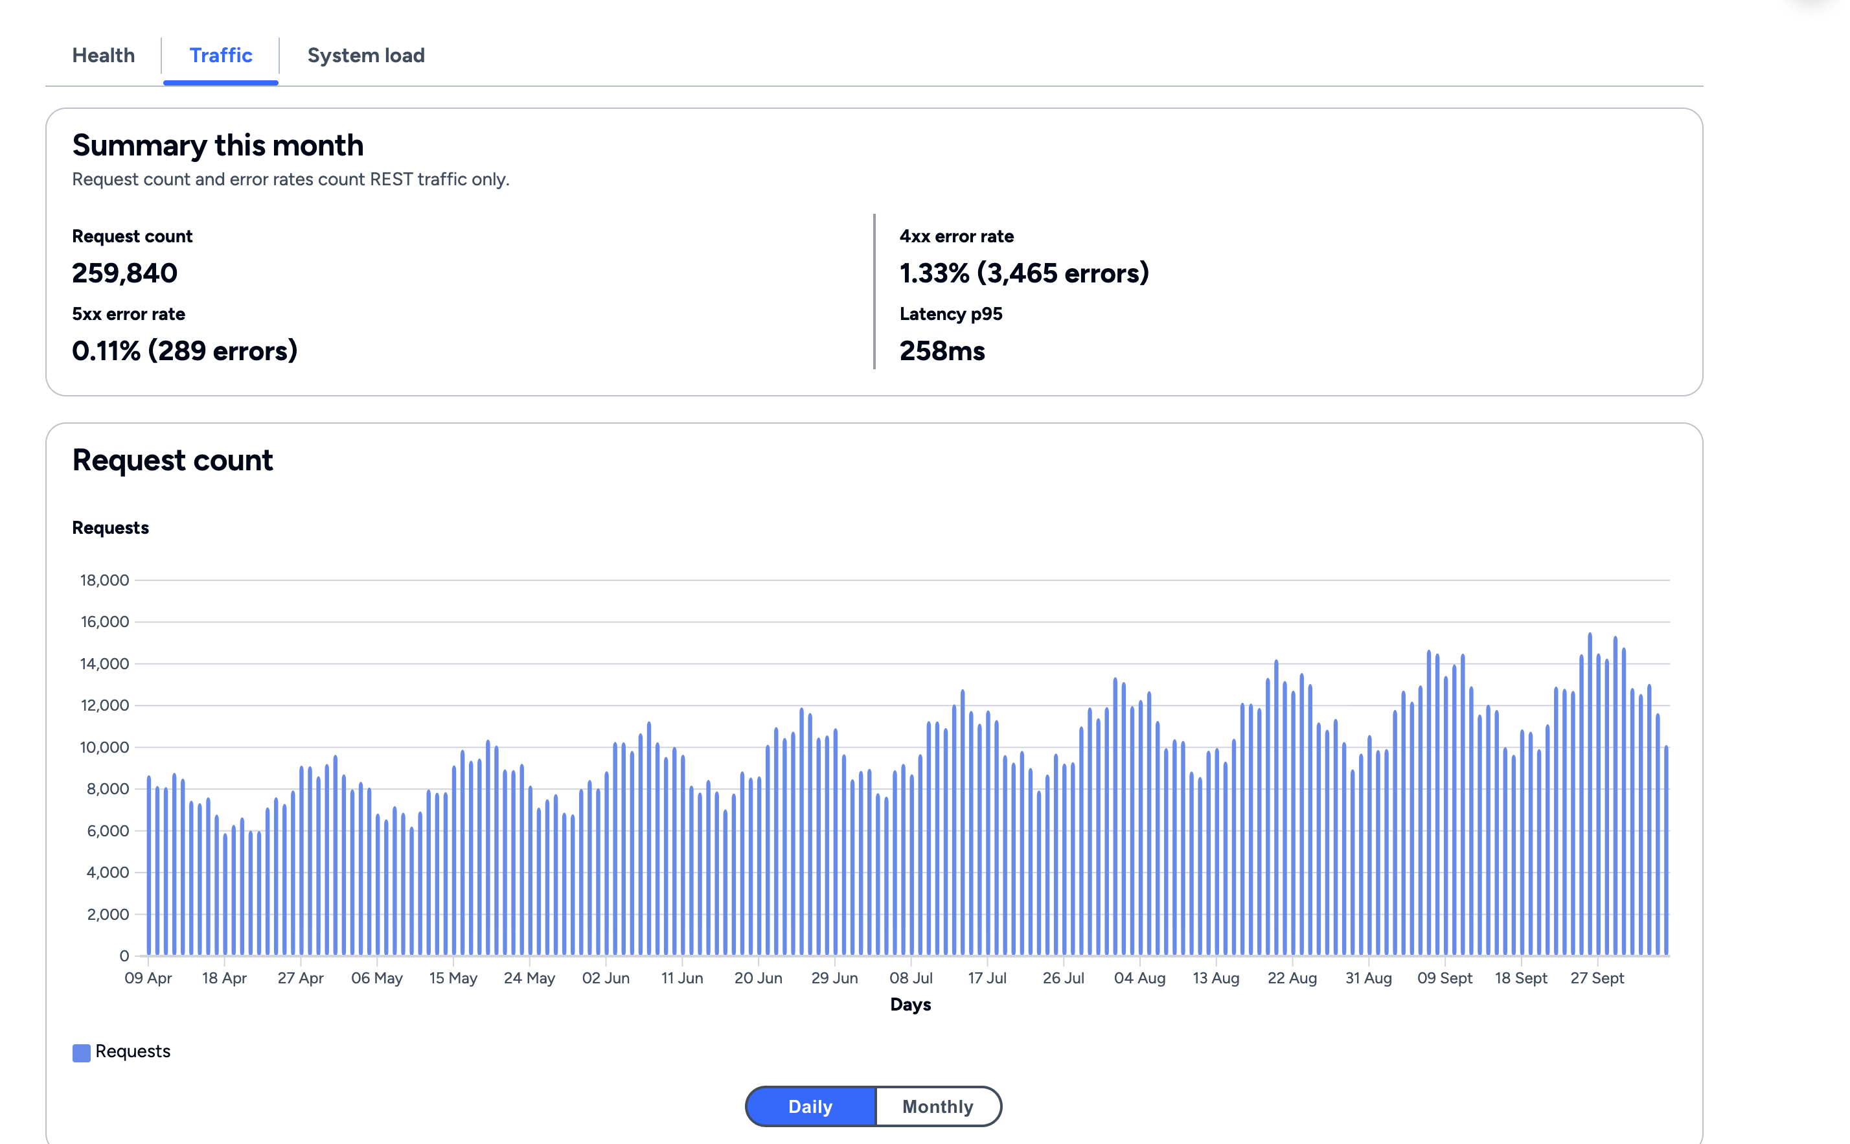Click the 08 Jul axis label
Image resolution: width=1850 pixels, height=1144 pixels.
[x=911, y=978]
